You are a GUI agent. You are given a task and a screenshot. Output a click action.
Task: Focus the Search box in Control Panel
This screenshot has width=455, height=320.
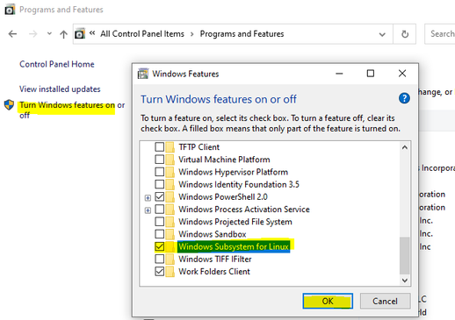(x=440, y=34)
